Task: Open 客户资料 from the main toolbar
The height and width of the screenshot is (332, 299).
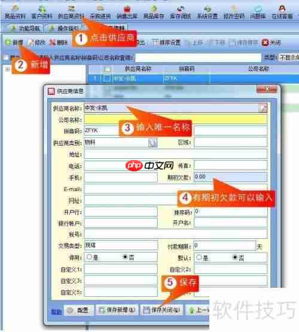Action: point(42,13)
